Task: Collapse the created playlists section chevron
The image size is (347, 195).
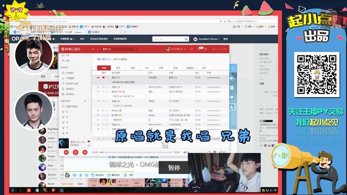Action: pyautogui.click(x=89, y=101)
